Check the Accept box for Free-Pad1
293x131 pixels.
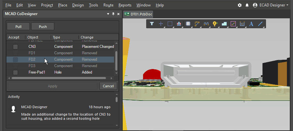pyautogui.click(x=15, y=72)
